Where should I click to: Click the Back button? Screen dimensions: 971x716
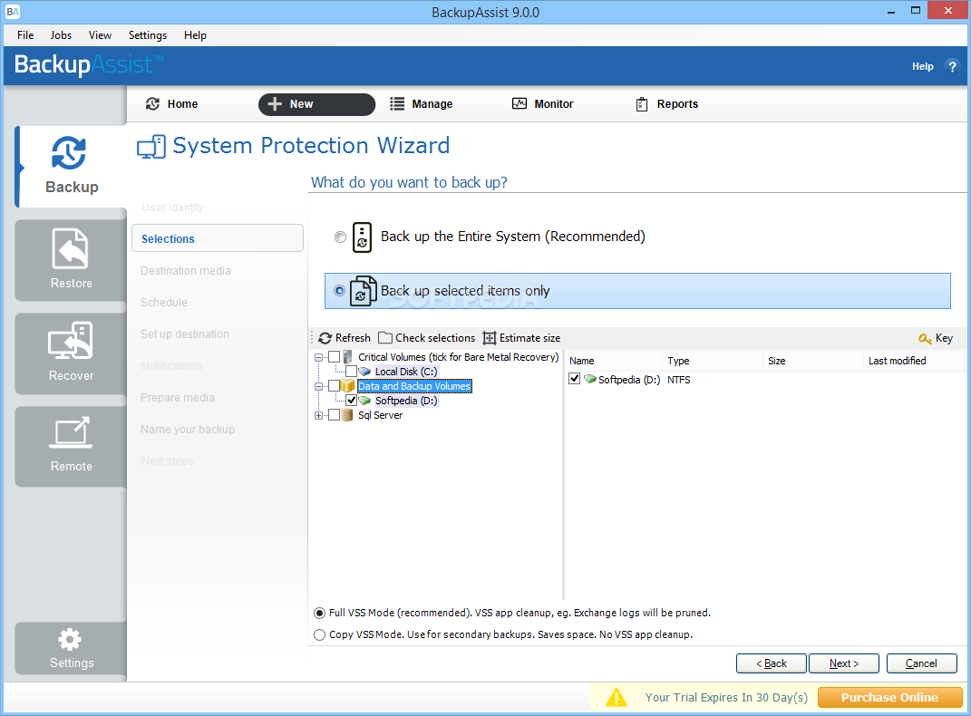coord(771,663)
